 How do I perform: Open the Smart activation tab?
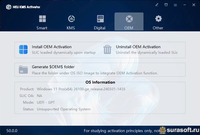42,22
